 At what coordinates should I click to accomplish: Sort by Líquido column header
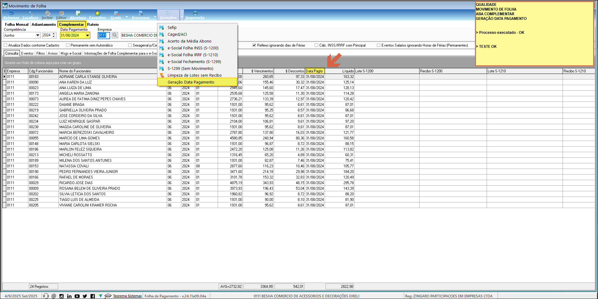tap(339, 71)
